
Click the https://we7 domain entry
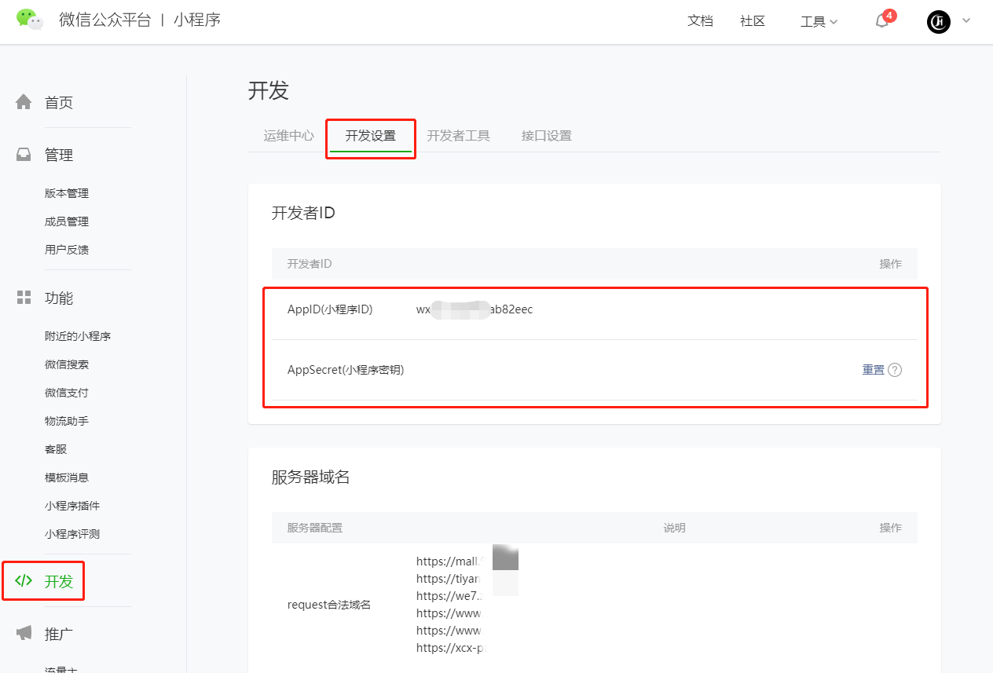click(449, 596)
